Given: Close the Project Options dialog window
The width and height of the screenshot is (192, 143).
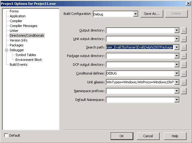Looking at the screenshot, I should 188,3.
